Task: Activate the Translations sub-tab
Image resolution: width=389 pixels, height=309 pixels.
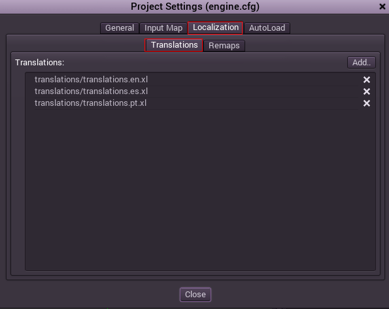Action: click(x=174, y=45)
